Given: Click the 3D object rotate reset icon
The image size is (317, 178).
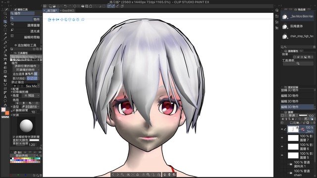Looking at the screenshot, I should tap(83, 20).
